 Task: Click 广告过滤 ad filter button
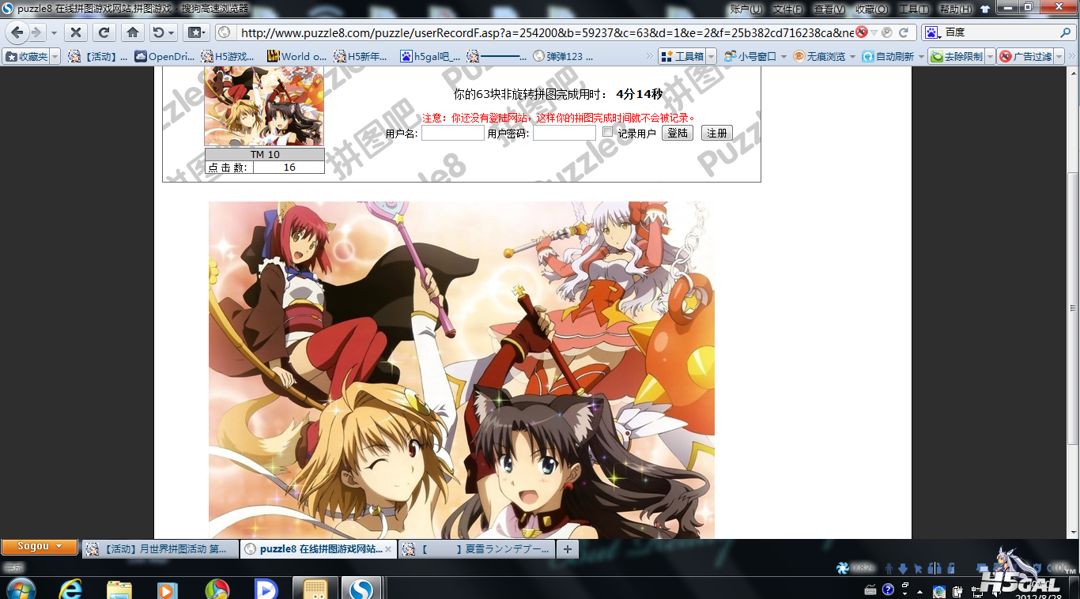1026,56
